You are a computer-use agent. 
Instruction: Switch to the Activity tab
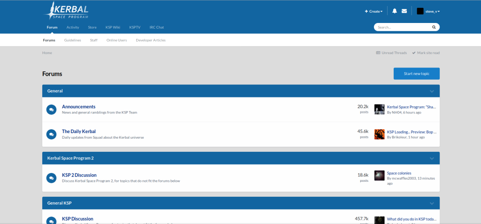click(73, 27)
